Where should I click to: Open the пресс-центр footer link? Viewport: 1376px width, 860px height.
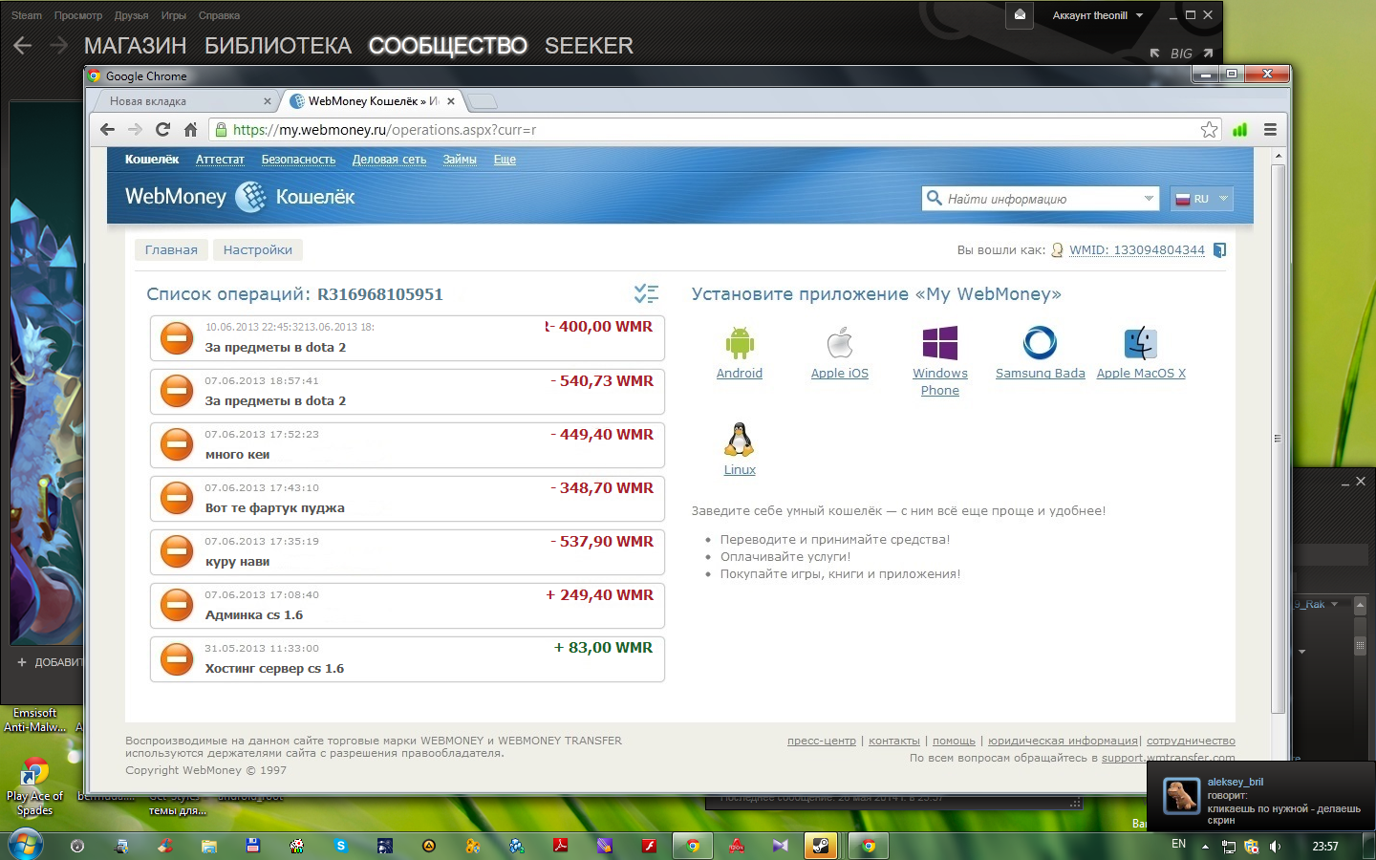(822, 741)
